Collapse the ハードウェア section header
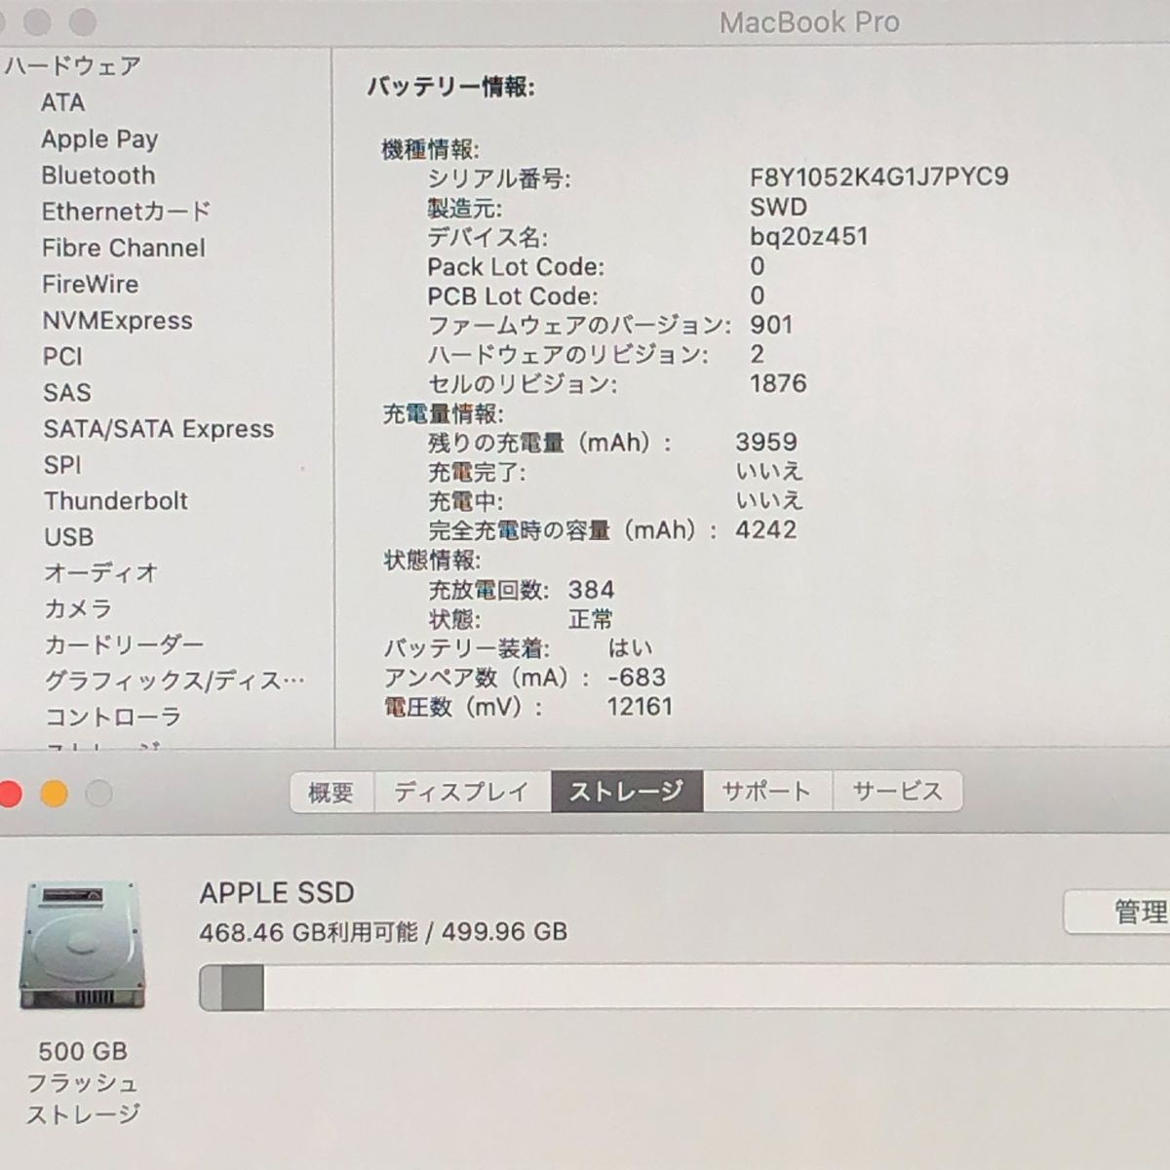Viewport: 1170px width, 1170px height. (72, 66)
